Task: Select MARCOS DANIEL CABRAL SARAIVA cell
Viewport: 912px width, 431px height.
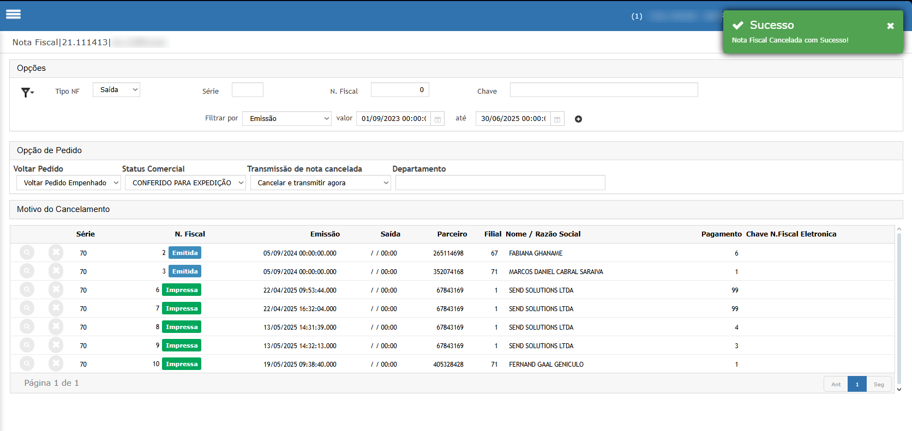Action: click(x=556, y=272)
